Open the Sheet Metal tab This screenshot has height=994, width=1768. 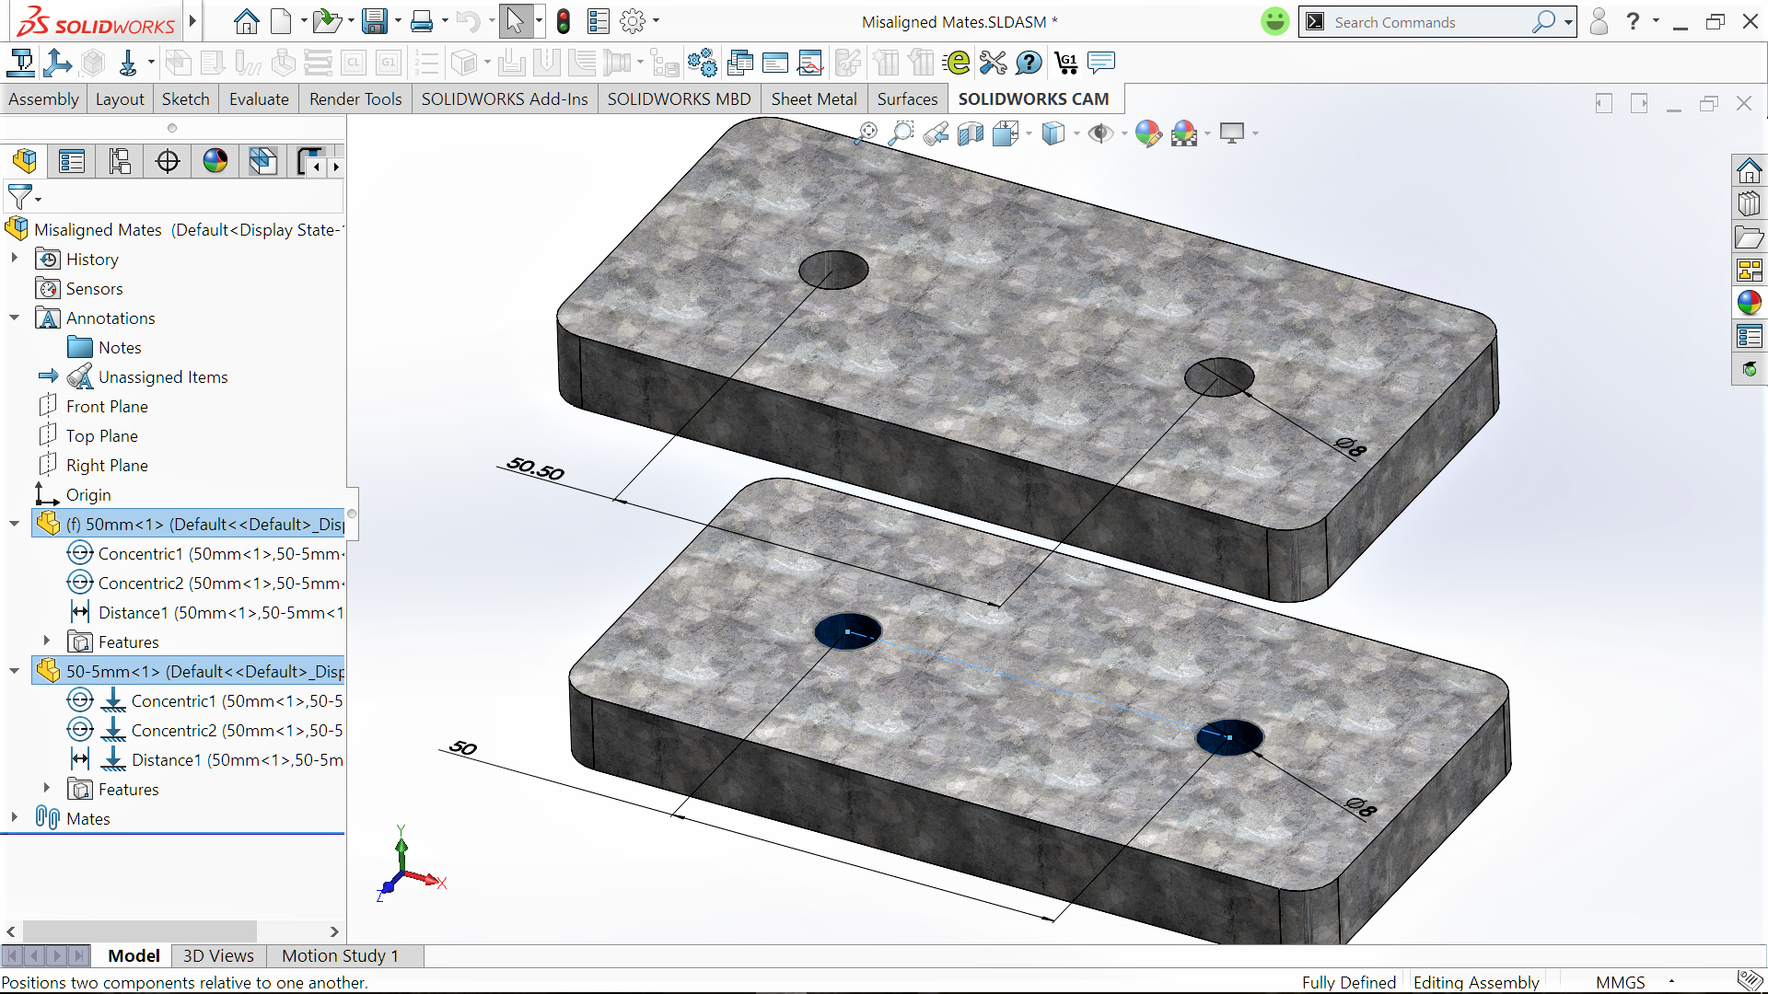(x=813, y=99)
